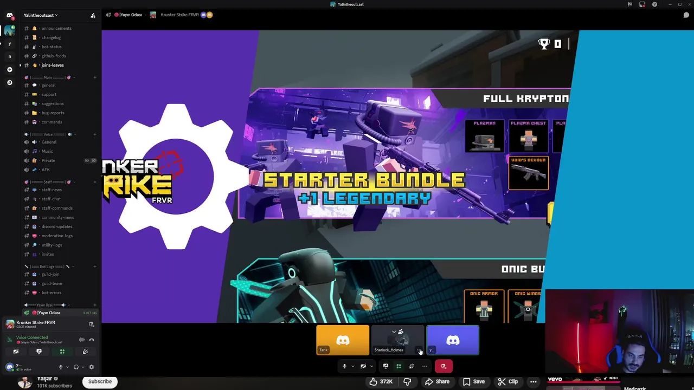Add a channel to the Voice category
The width and height of the screenshot is (694, 390).
tap(94, 134)
